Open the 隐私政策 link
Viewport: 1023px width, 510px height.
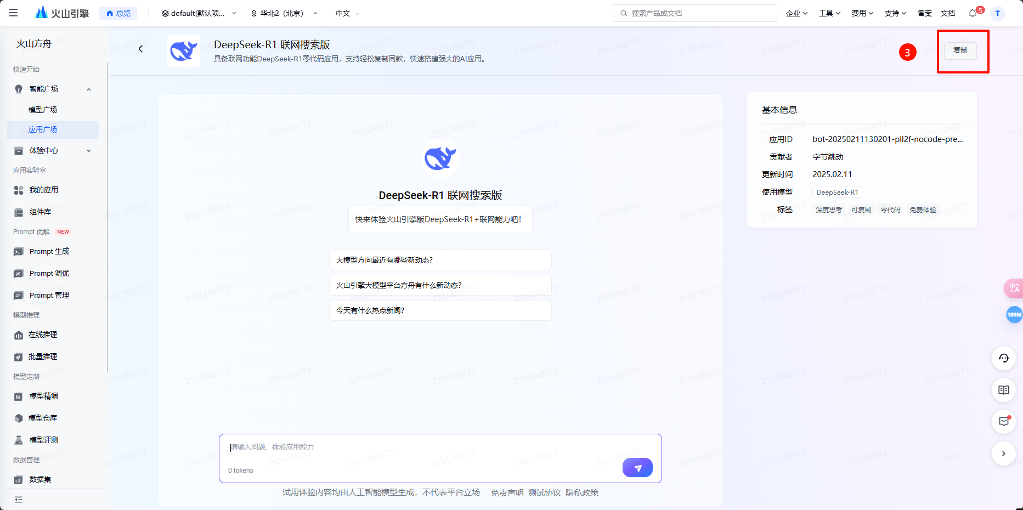582,492
